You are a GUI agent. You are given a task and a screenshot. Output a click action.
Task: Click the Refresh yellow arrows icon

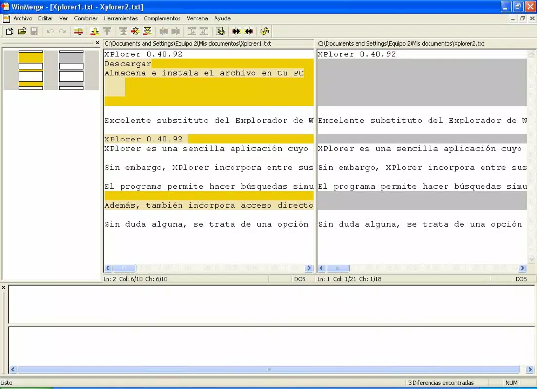[265, 32]
